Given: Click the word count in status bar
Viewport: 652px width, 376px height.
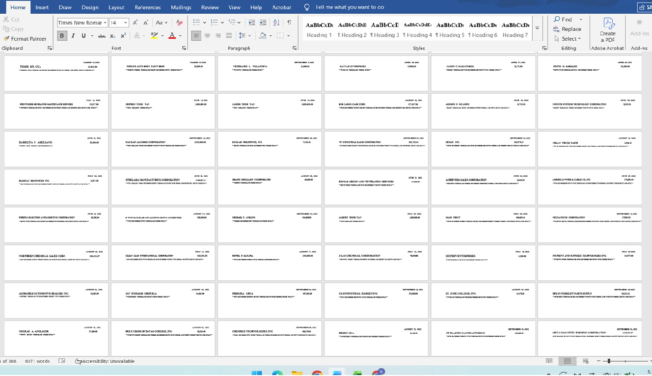Looking at the screenshot, I should 37,361.
